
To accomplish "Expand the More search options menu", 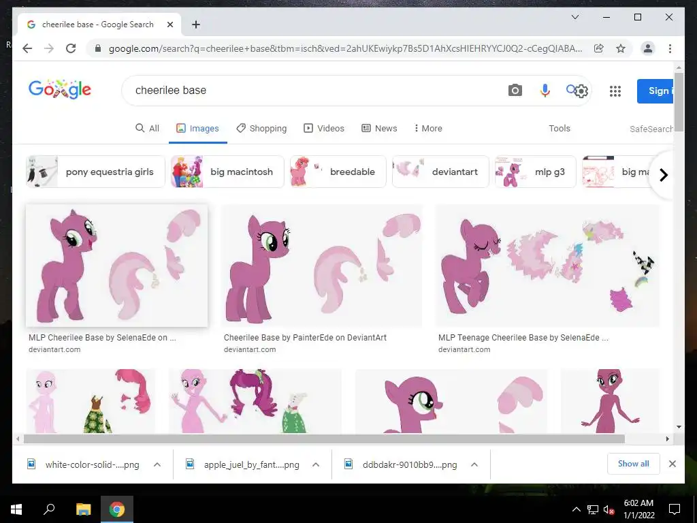I will click(428, 128).
